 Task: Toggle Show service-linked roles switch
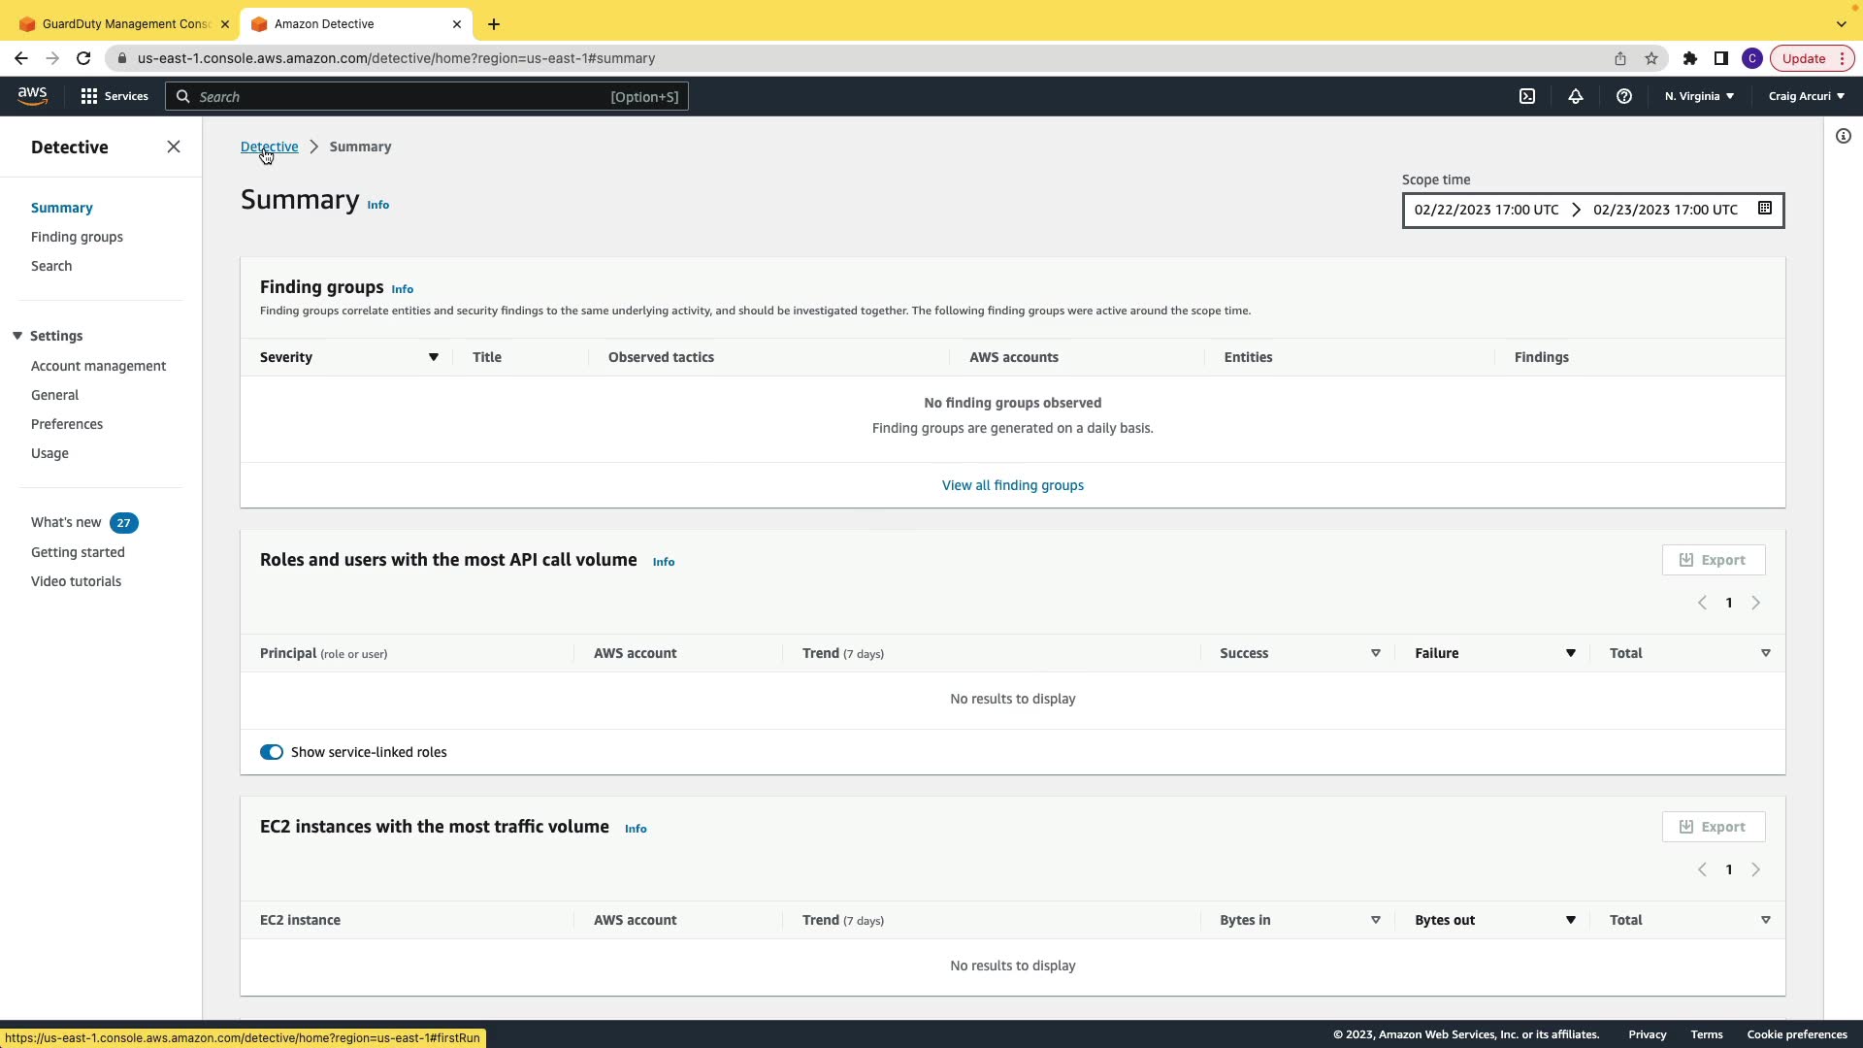tap(272, 752)
